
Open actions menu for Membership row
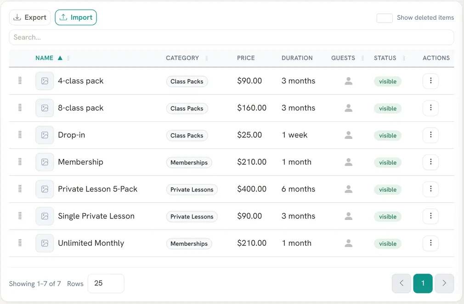[x=430, y=162]
